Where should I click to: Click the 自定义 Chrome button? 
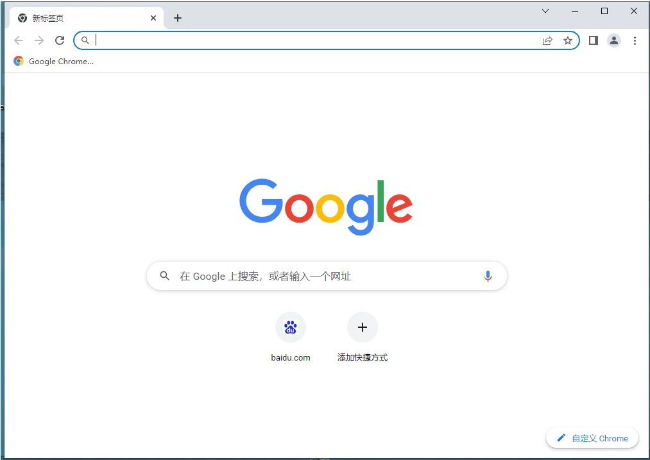(592, 438)
